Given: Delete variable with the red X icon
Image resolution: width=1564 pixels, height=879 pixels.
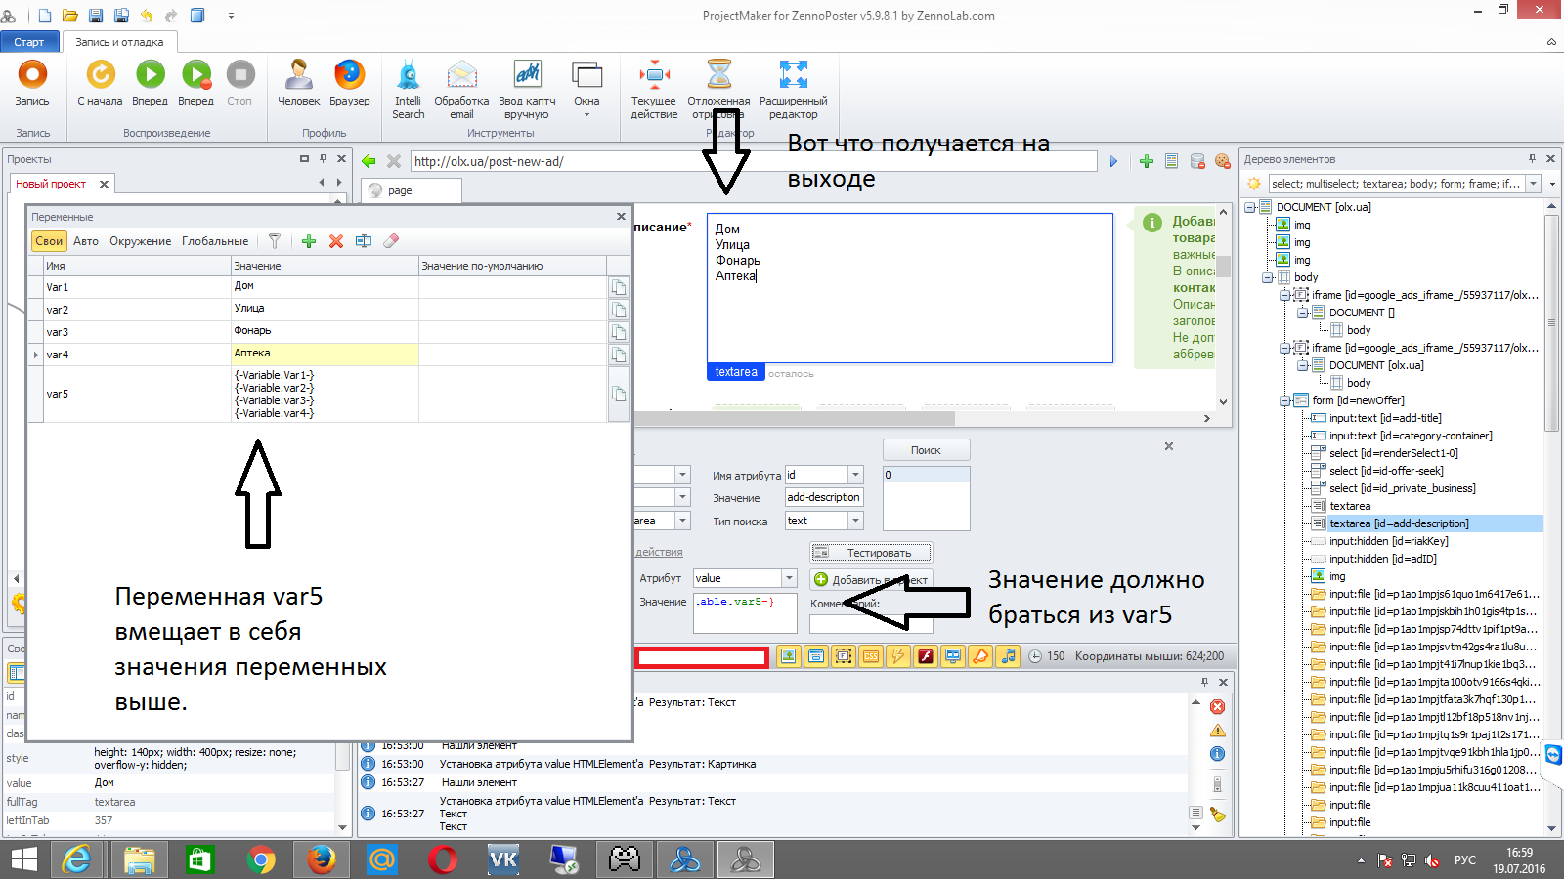Looking at the screenshot, I should (336, 241).
